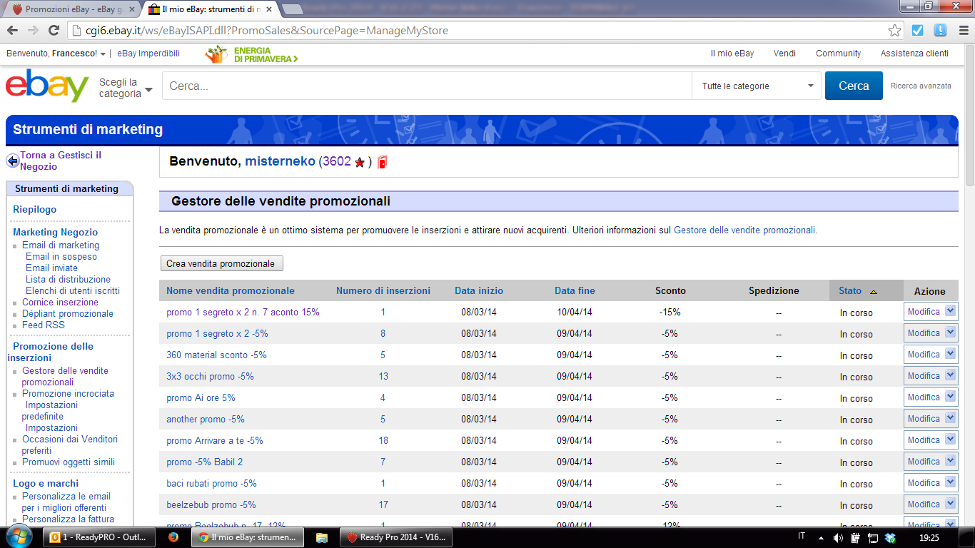Sort the table by Data fine
The image size is (975, 548).
[575, 290]
